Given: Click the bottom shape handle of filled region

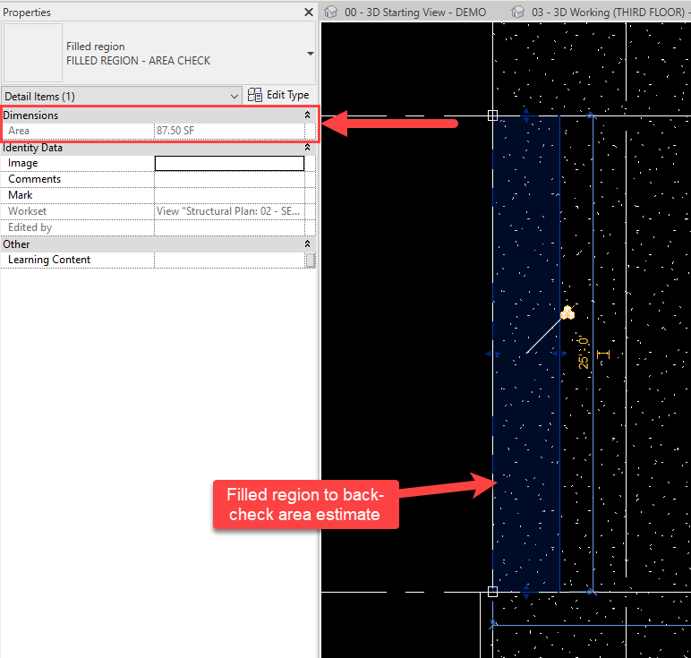Looking at the screenshot, I should pos(525,590).
